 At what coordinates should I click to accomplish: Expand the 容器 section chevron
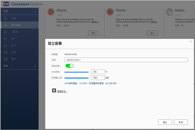point(35,66)
